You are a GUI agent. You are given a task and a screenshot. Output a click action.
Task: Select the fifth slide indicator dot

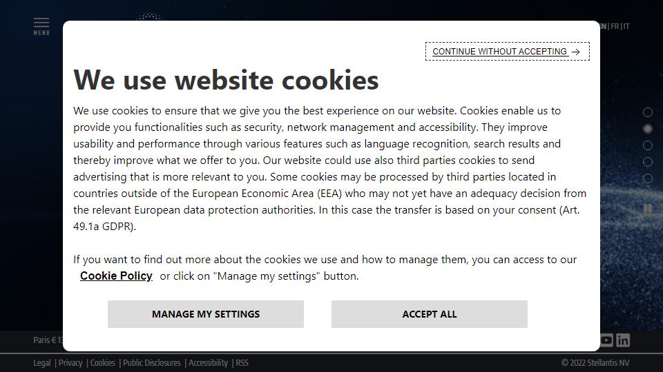point(648,178)
